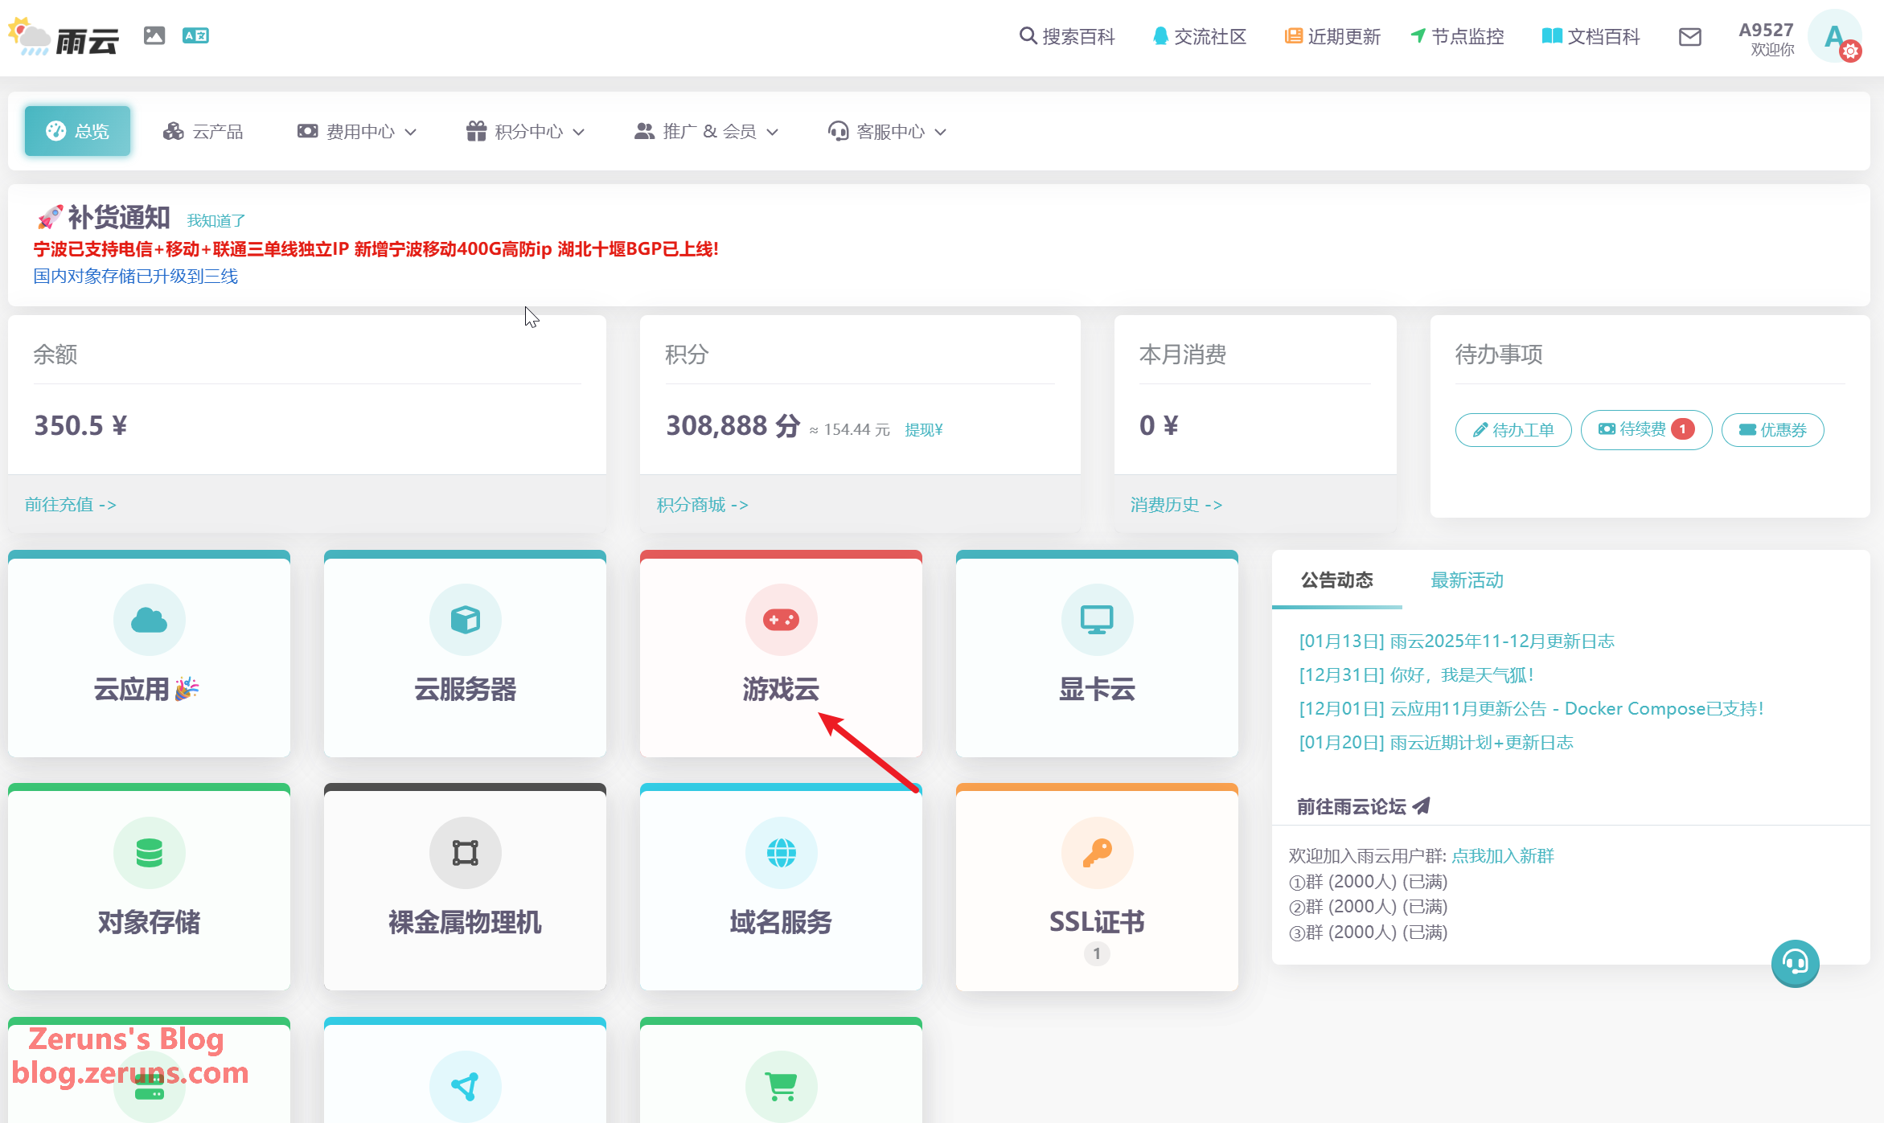Dismiss notice via 我知道了 link
The image size is (1884, 1123).
click(215, 220)
